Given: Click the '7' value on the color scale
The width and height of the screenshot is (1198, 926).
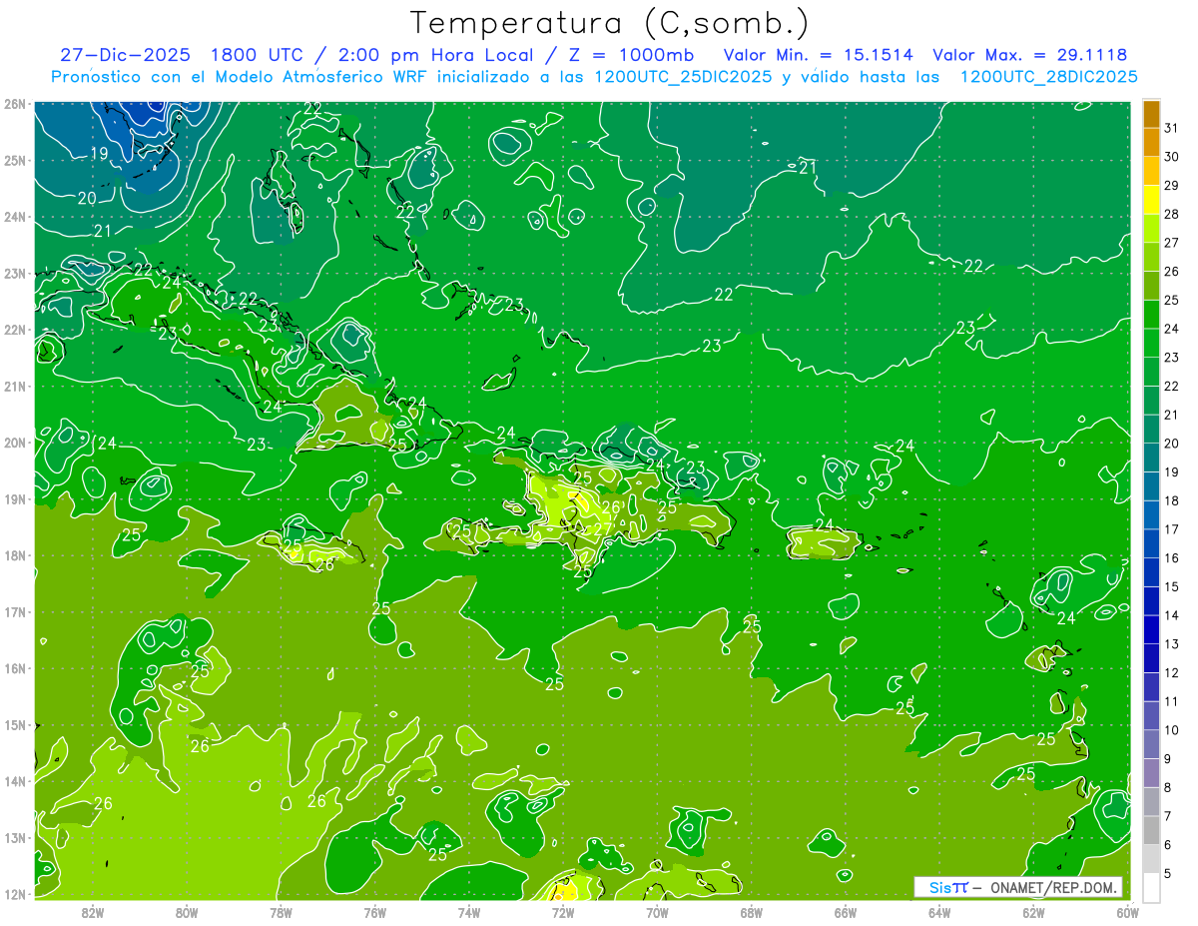Looking at the screenshot, I should pos(1169,816).
